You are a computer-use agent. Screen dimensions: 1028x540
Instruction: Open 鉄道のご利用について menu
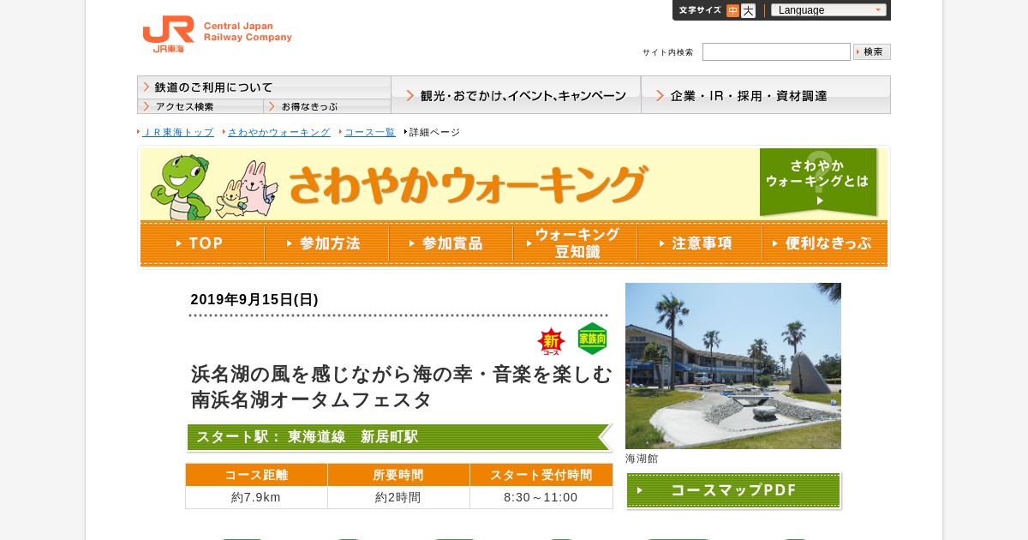click(x=264, y=87)
